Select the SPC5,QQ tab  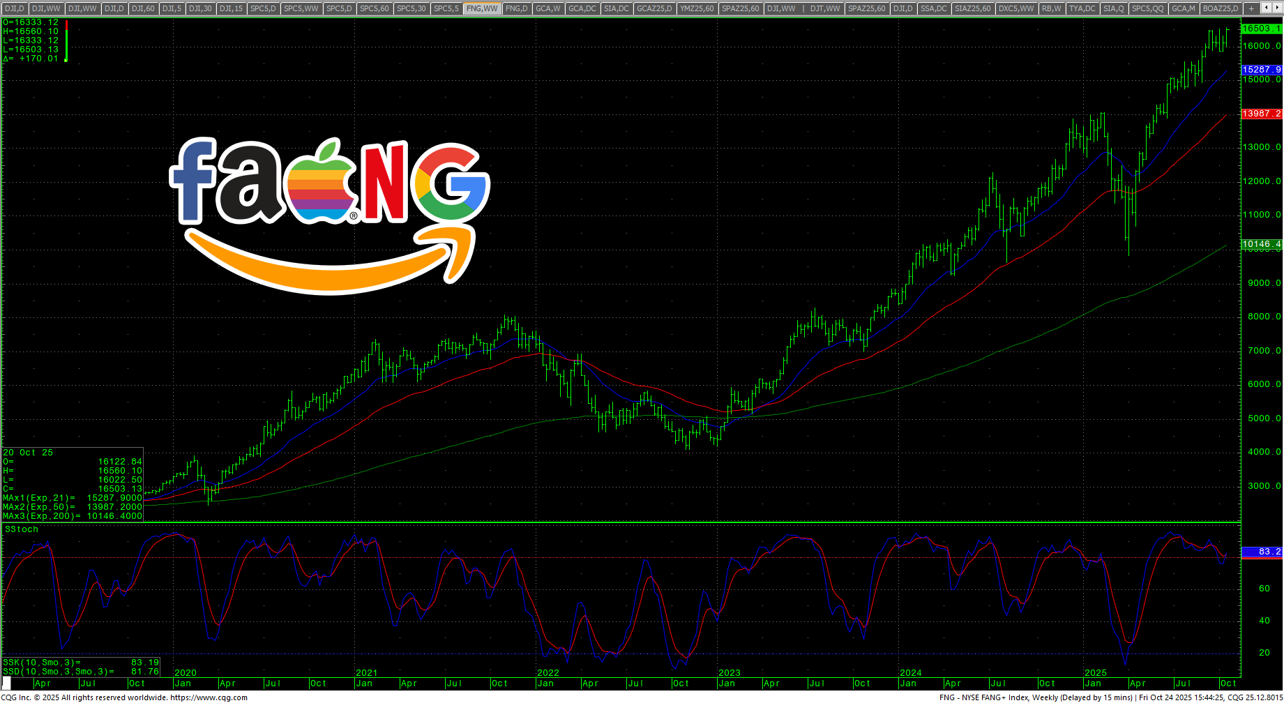1147,8
